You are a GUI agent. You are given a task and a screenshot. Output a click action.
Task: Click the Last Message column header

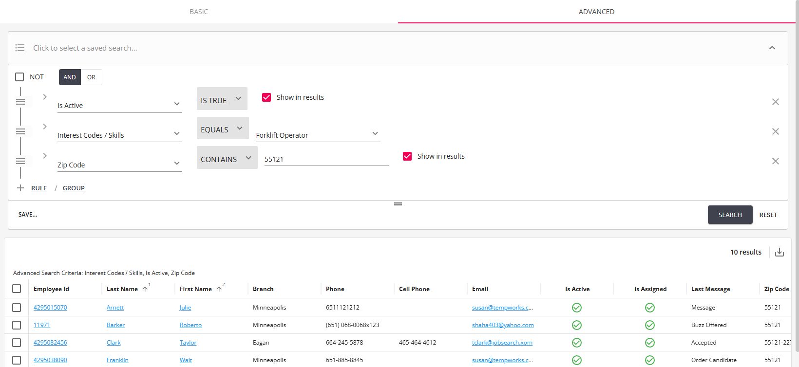pyautogui.click(x=711, y=289)
